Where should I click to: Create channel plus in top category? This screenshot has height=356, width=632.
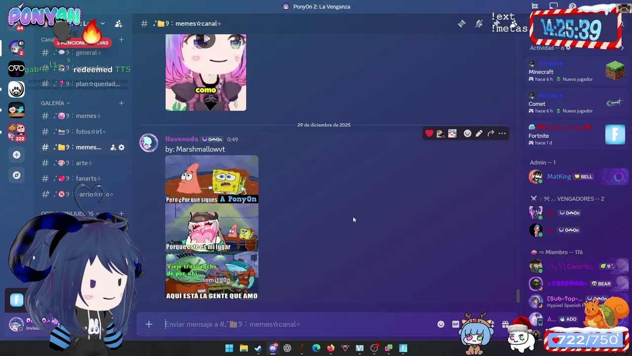coord(121,40)
